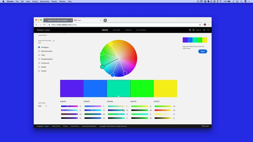Open the RGB color mode dropdown

[x=42, y=106]
